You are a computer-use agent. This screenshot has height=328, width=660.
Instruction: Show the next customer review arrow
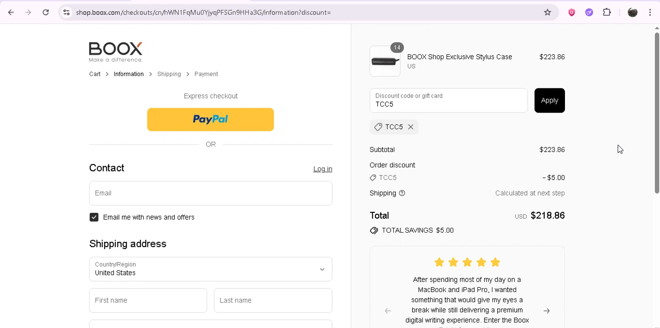pos(546,311)
